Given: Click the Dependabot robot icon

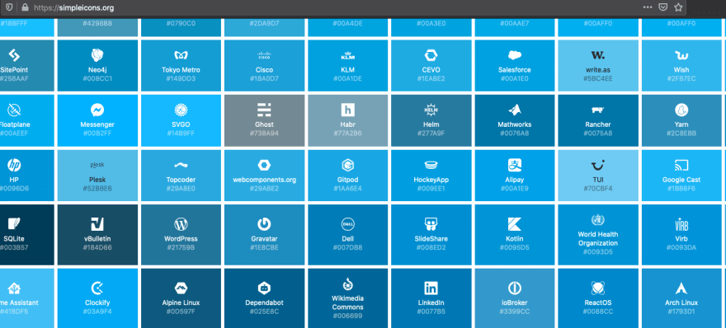Looking at the screenshot, I should click(x=264, y=288).
